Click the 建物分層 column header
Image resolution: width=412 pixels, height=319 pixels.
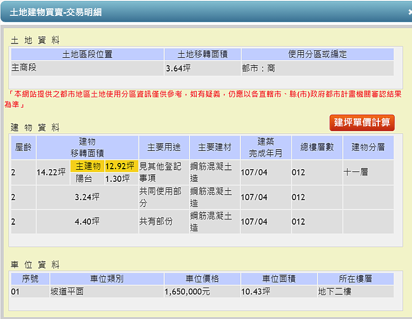pos(369,147)
